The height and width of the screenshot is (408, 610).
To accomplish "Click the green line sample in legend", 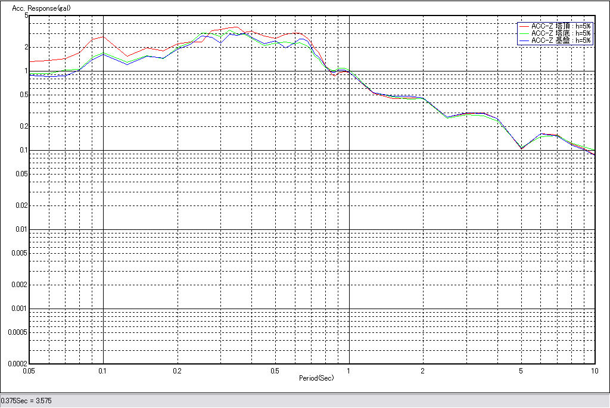I will tap(524, 33).
